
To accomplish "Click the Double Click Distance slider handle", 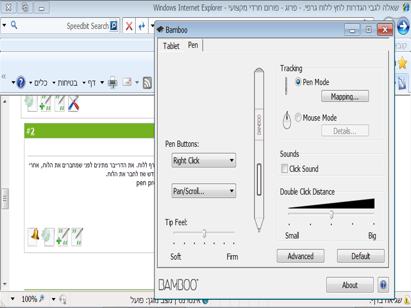I will pos(331,214).
